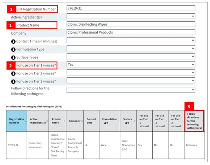Screen dimensions: 210x165
Task: Sort by Follow directions for pathogen(s) header
Action: (194, 121)
